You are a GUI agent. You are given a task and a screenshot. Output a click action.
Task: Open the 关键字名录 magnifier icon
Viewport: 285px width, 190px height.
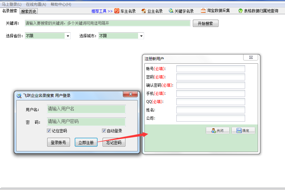pos(171,11)
